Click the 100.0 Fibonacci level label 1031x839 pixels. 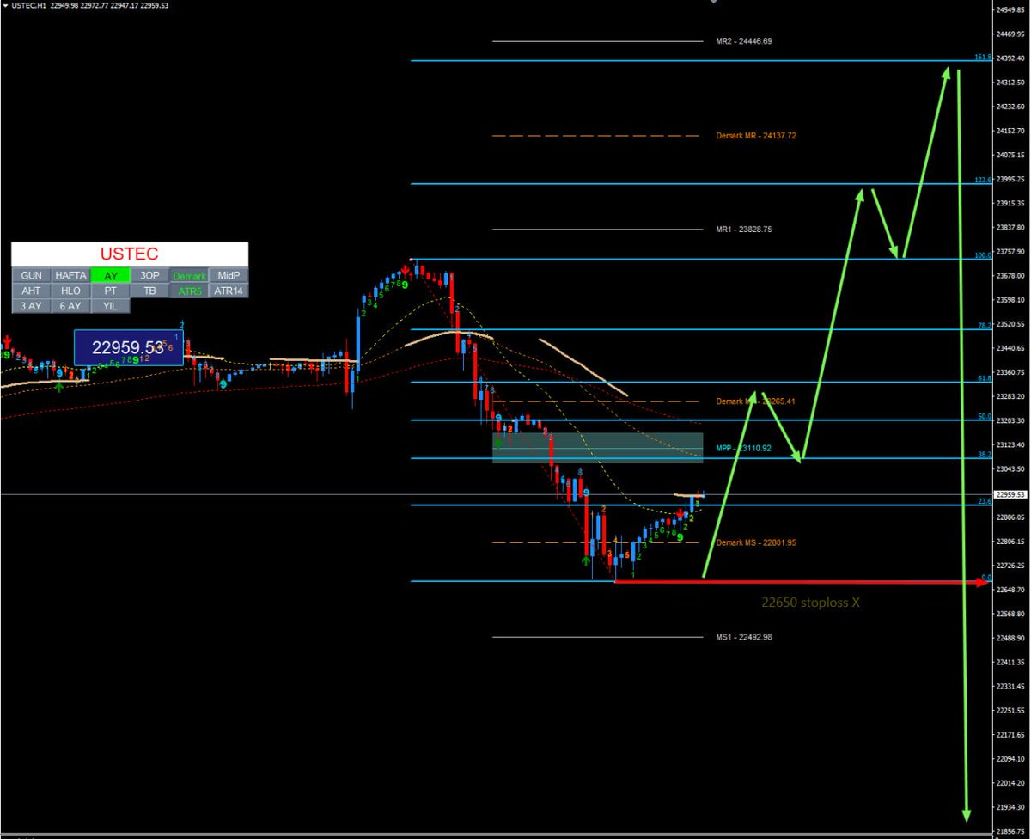[984, 254]
